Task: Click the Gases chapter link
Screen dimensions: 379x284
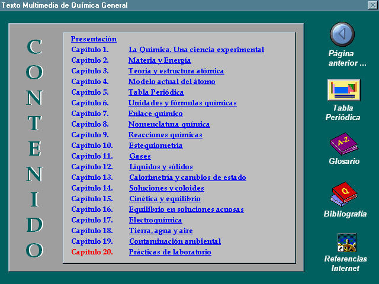Action: [140, 156]
